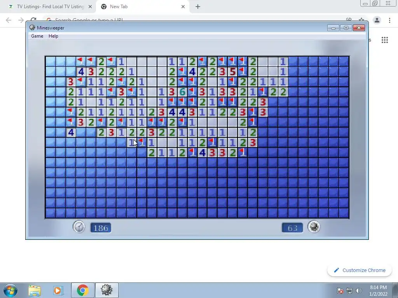
Task: Go forward in Chrome
Action: (x=21, y=20)
